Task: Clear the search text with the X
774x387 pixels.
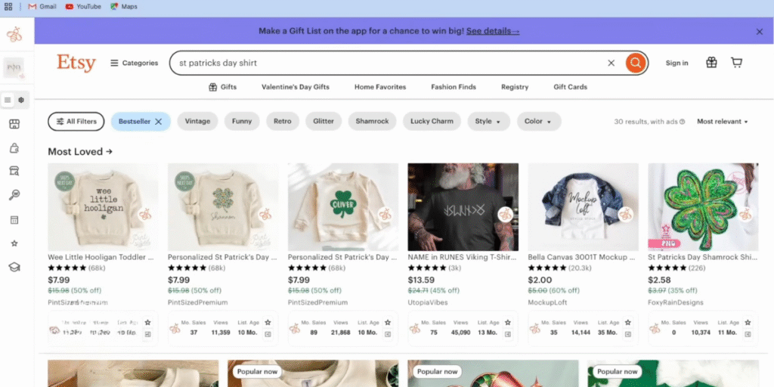Action: pyautogui.click(x=611, y=63)
